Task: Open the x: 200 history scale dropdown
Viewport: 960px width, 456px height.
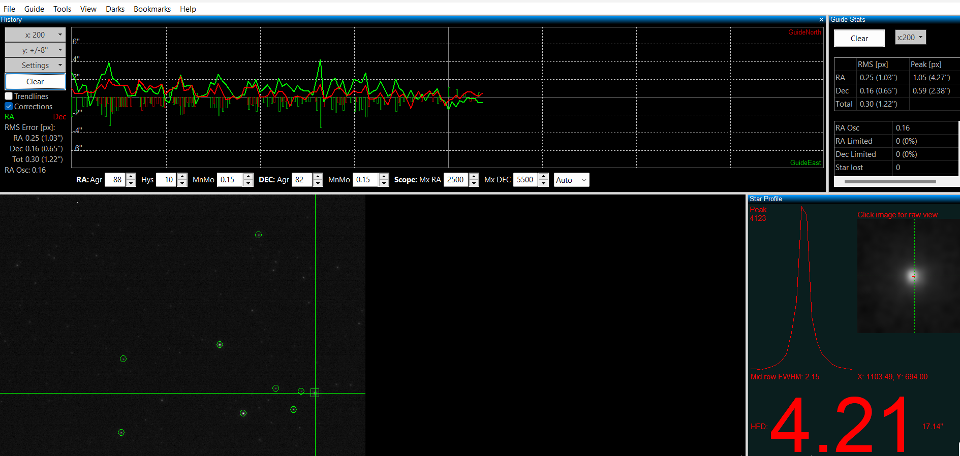Action: pyautogui.click(x=35, y=35)
